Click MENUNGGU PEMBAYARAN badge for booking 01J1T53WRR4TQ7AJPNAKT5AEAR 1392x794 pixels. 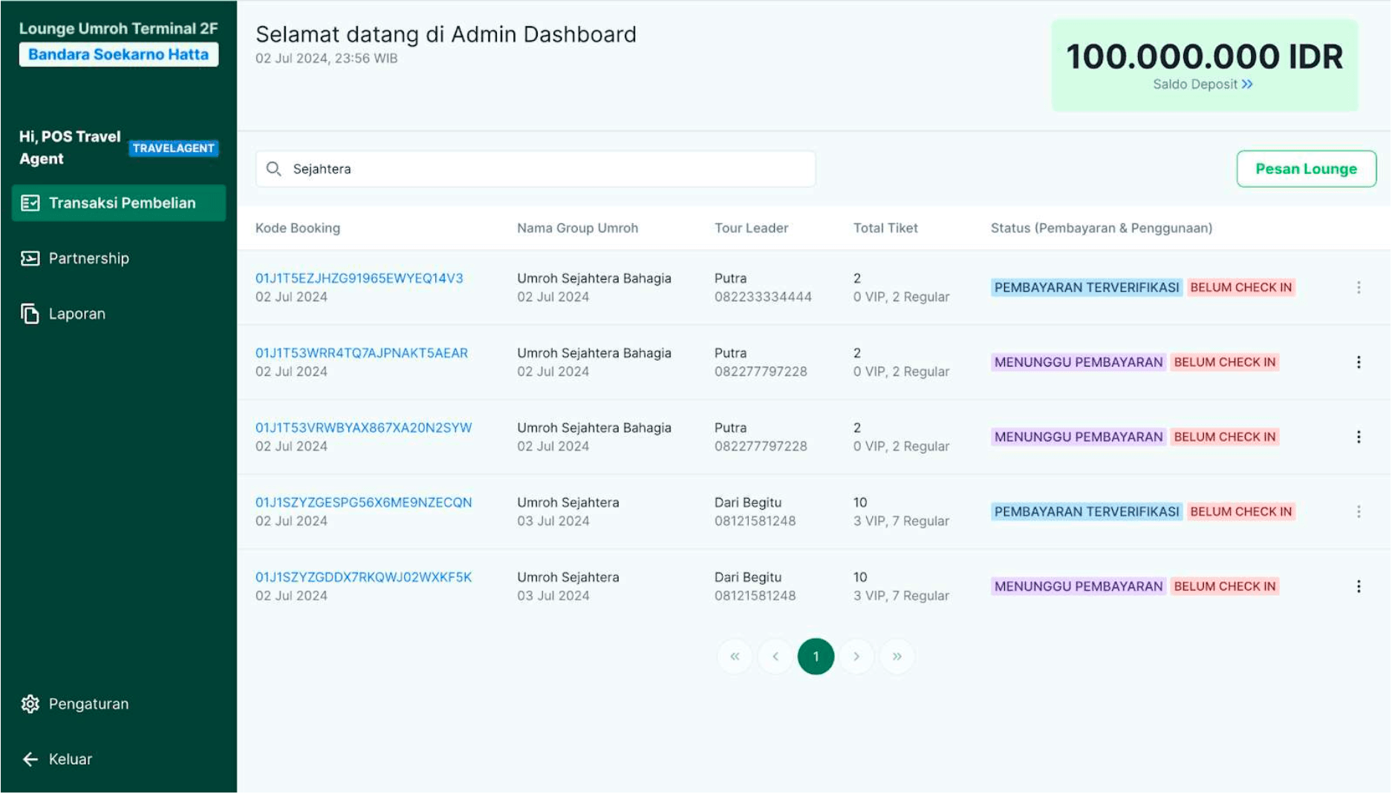coord(1078,362)
